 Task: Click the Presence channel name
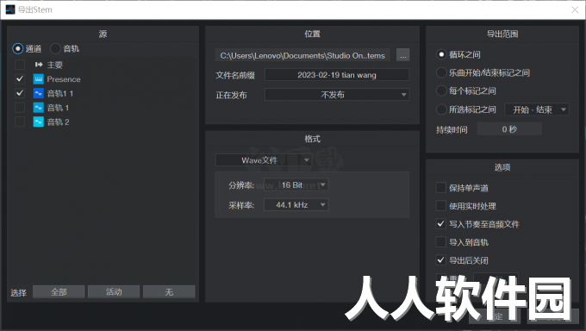tap(64, 79)
